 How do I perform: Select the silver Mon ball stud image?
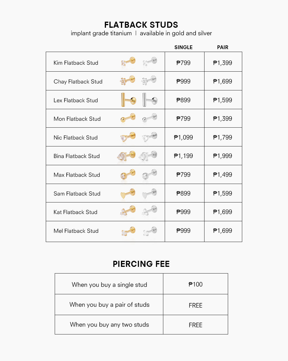point(149,118)
